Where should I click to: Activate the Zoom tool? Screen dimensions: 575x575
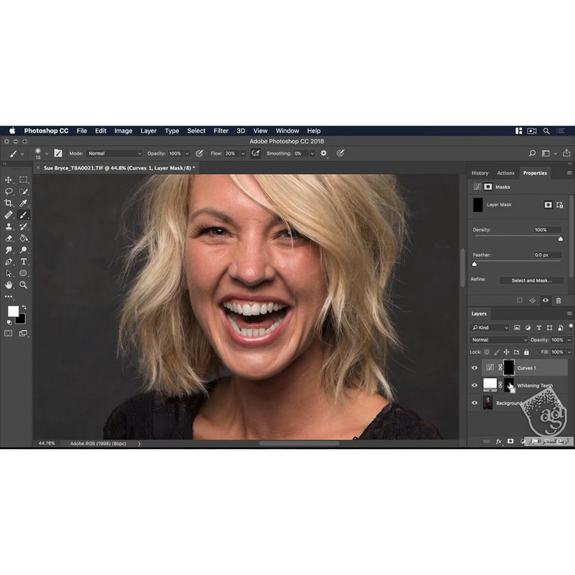(24, 284)
